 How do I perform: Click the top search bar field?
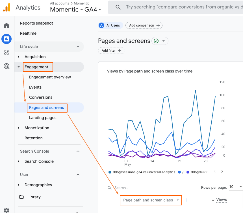coord(175,7)
